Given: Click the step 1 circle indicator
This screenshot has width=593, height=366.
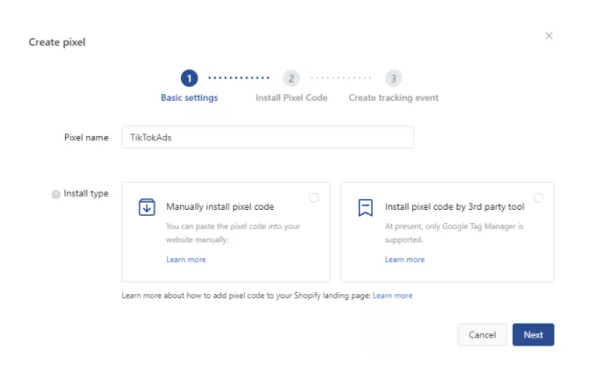Looking at the screenshot, I should click(189, 79).
